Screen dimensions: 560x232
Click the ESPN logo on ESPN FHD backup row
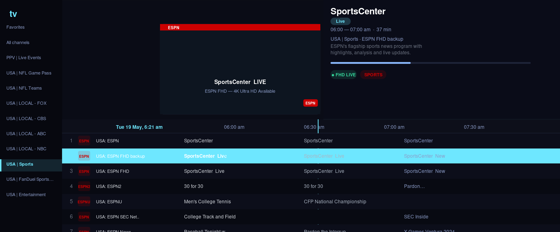pyautogui.click(x=84, y=156)
